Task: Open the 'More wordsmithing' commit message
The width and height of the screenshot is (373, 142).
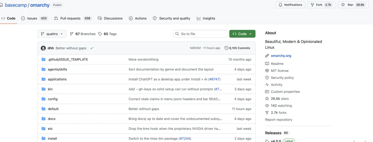Action: [x=143, y=59]
